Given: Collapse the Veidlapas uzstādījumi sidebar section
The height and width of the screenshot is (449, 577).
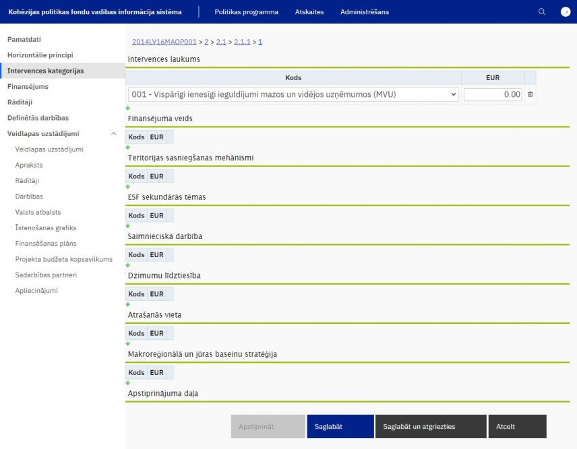Looking at the screenshot, I should (113, 133).
